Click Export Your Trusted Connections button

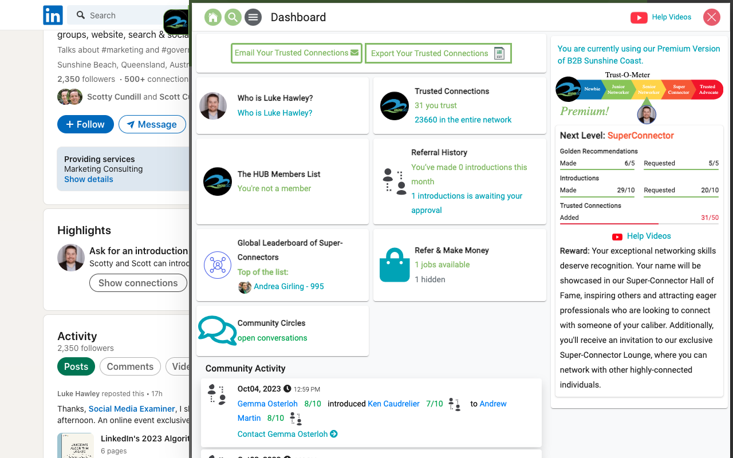tap(438, 53)
